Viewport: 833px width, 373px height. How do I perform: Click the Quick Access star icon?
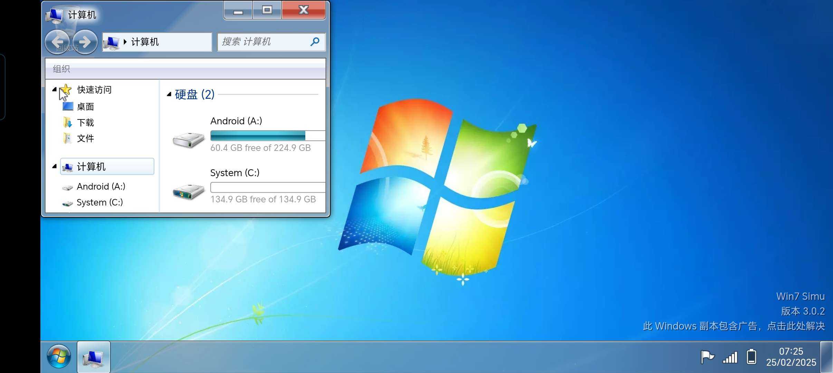(x=66, y=89)
